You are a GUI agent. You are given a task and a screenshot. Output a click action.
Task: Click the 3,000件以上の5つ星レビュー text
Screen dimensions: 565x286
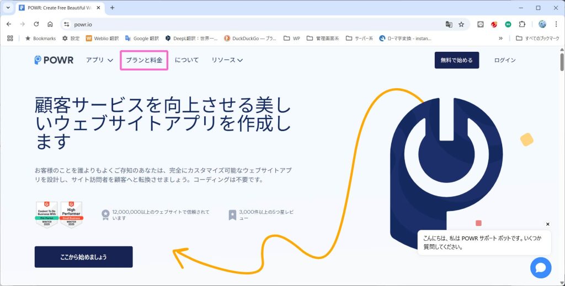[x=266, y=215]
